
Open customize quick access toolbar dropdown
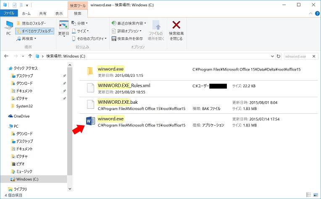coord(27,5)
